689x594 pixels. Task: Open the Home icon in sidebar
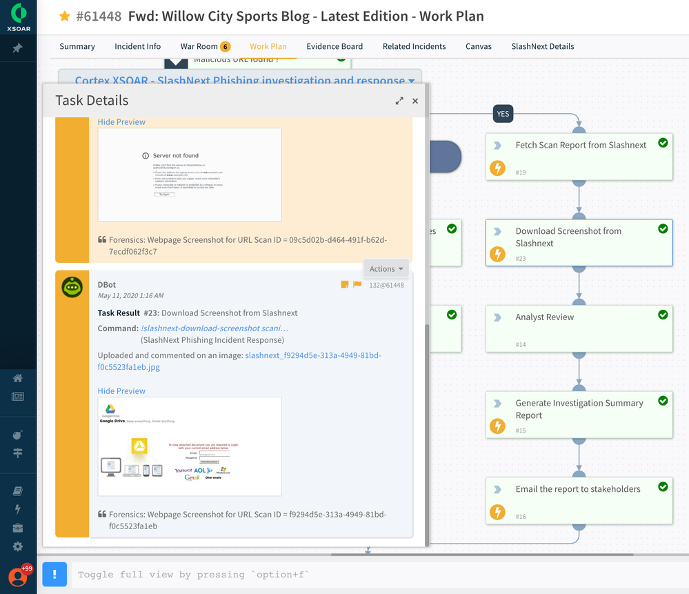(18, 378)
